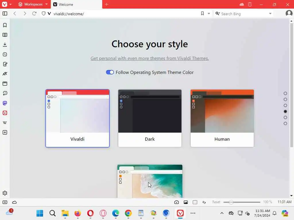
Task: Open the Vivaldi community web panel
Action: pyautogui.click(x=5, y=113)
